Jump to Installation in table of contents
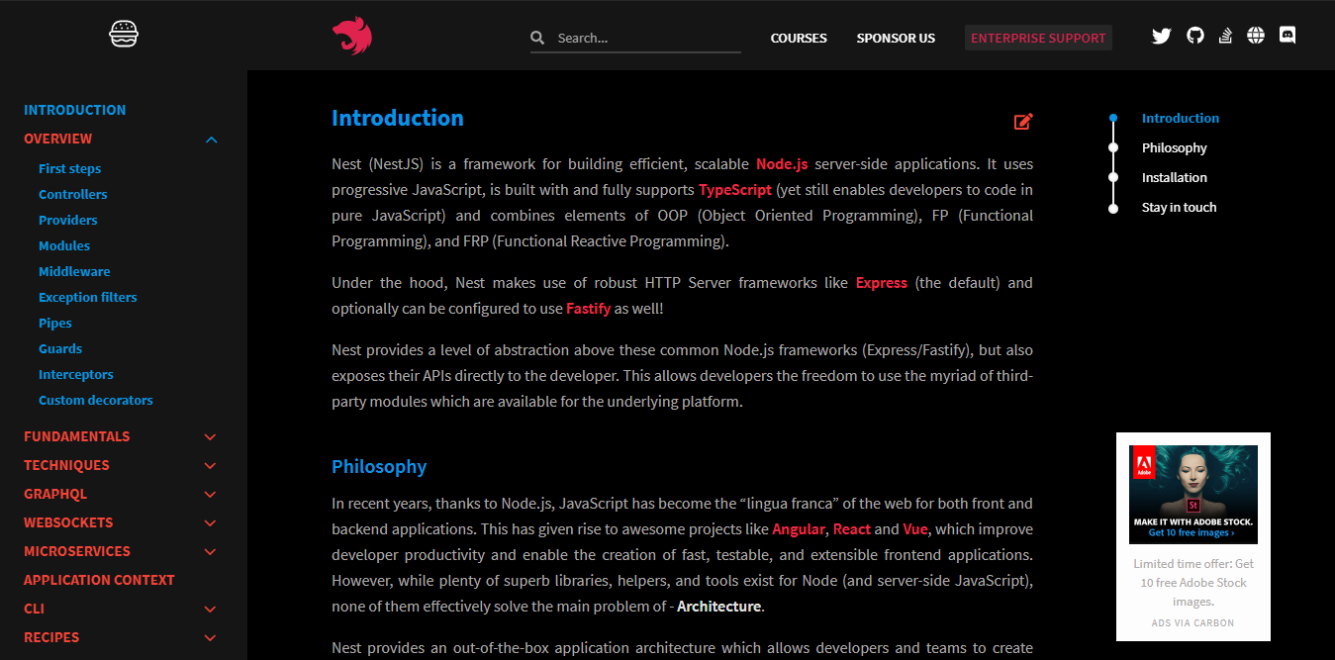 click(x=1175, y=177)
